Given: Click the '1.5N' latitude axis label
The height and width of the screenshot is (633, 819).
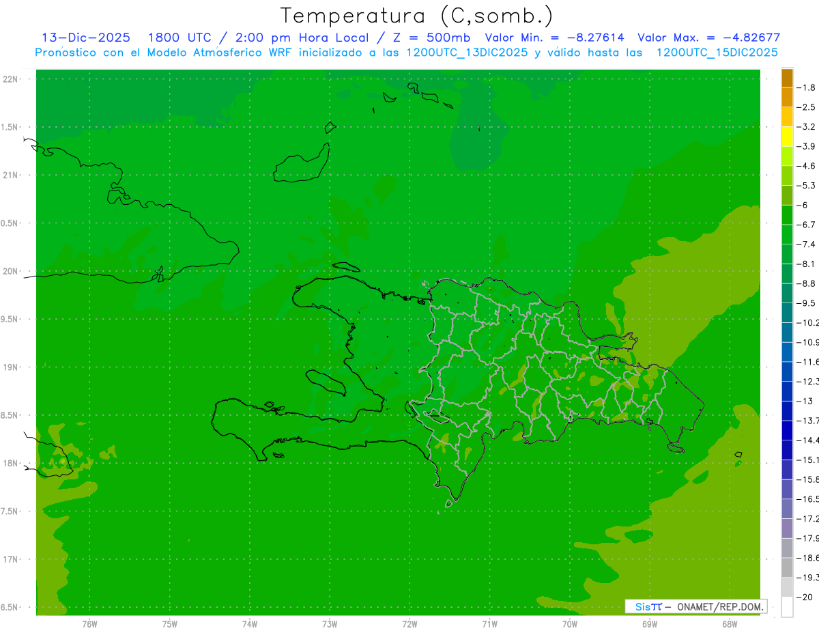Looking at the screenshot, I should [x=10, y=127].
